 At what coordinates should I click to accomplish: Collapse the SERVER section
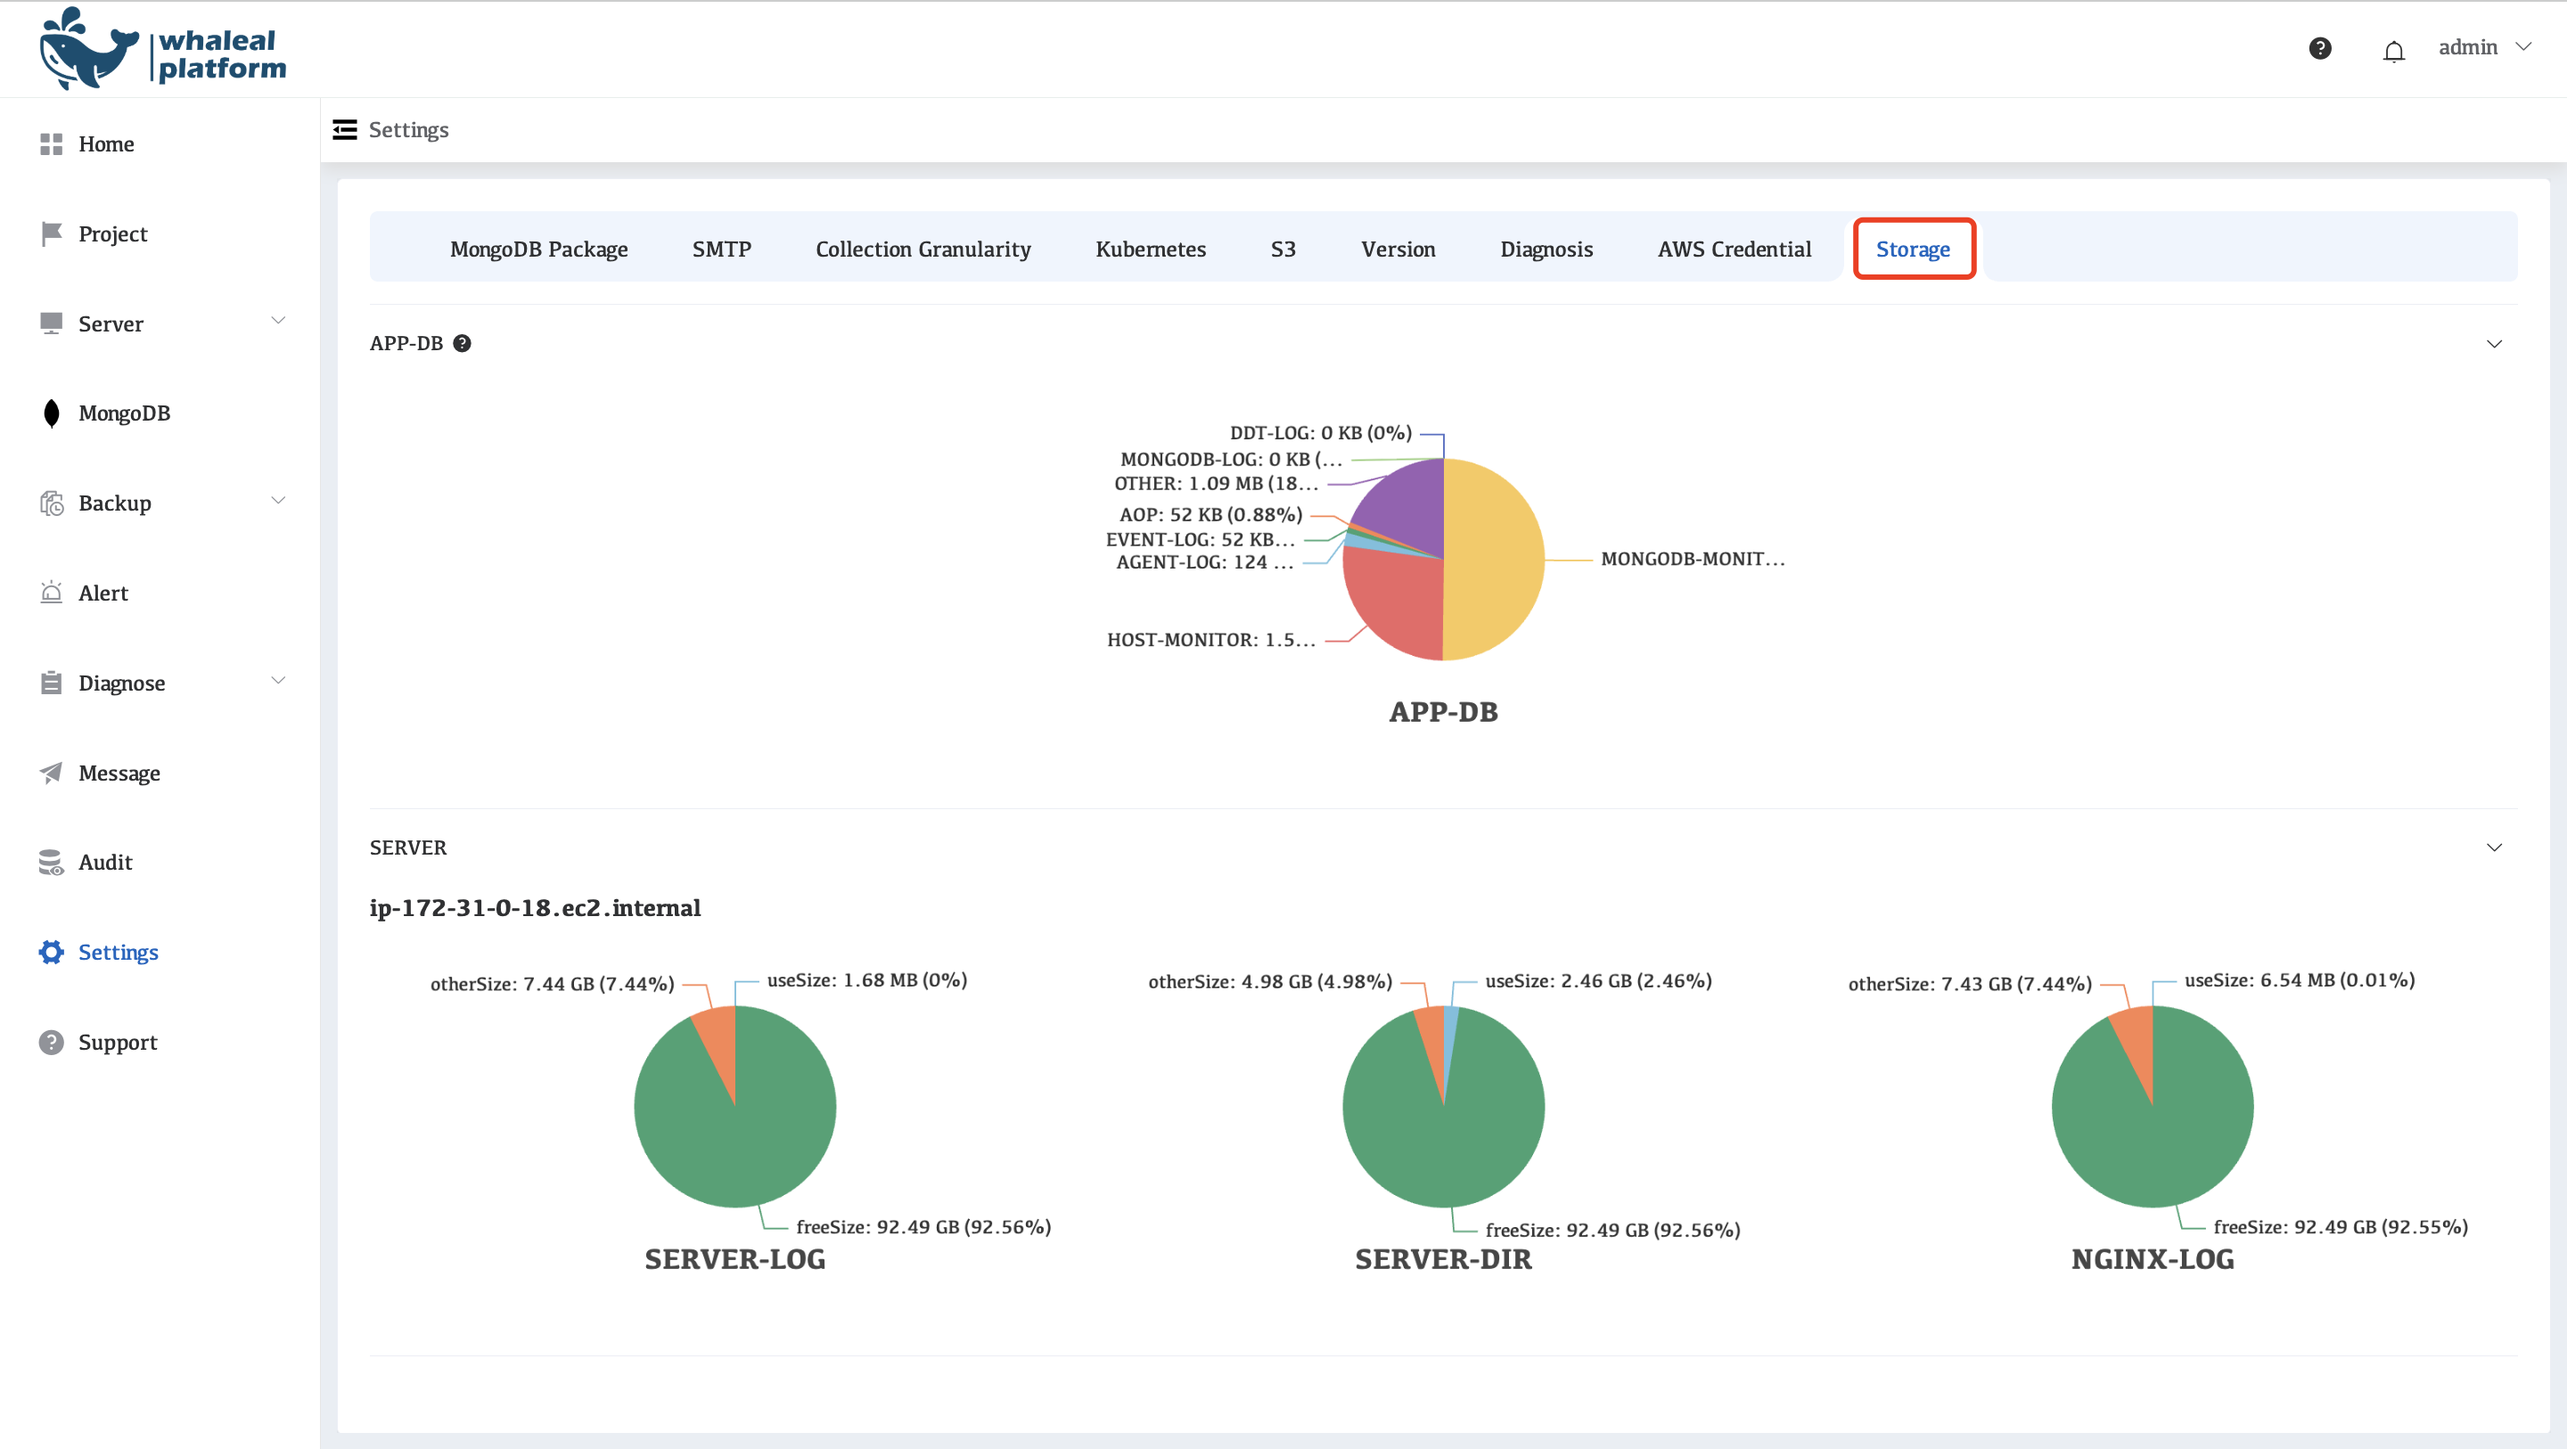[x=2493, y=847]
